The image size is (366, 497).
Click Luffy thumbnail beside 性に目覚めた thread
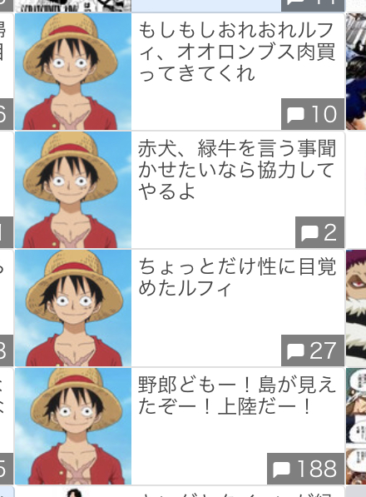(73, 308)
